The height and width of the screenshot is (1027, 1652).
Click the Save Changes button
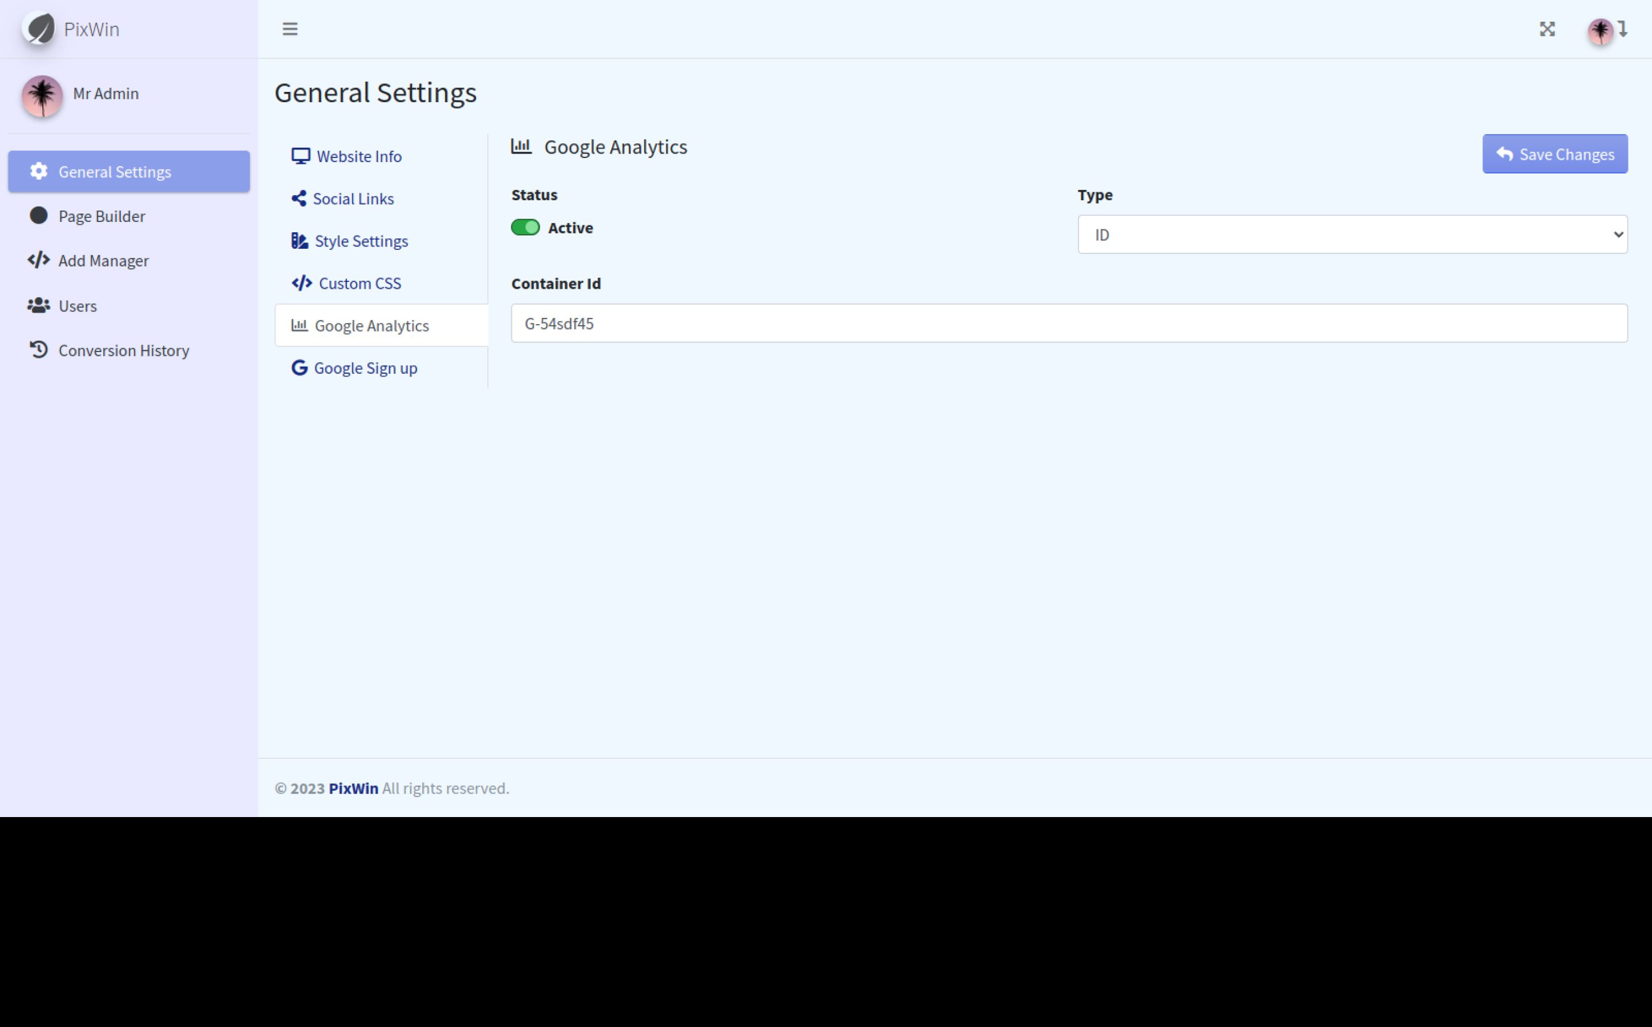(1555, 154)
